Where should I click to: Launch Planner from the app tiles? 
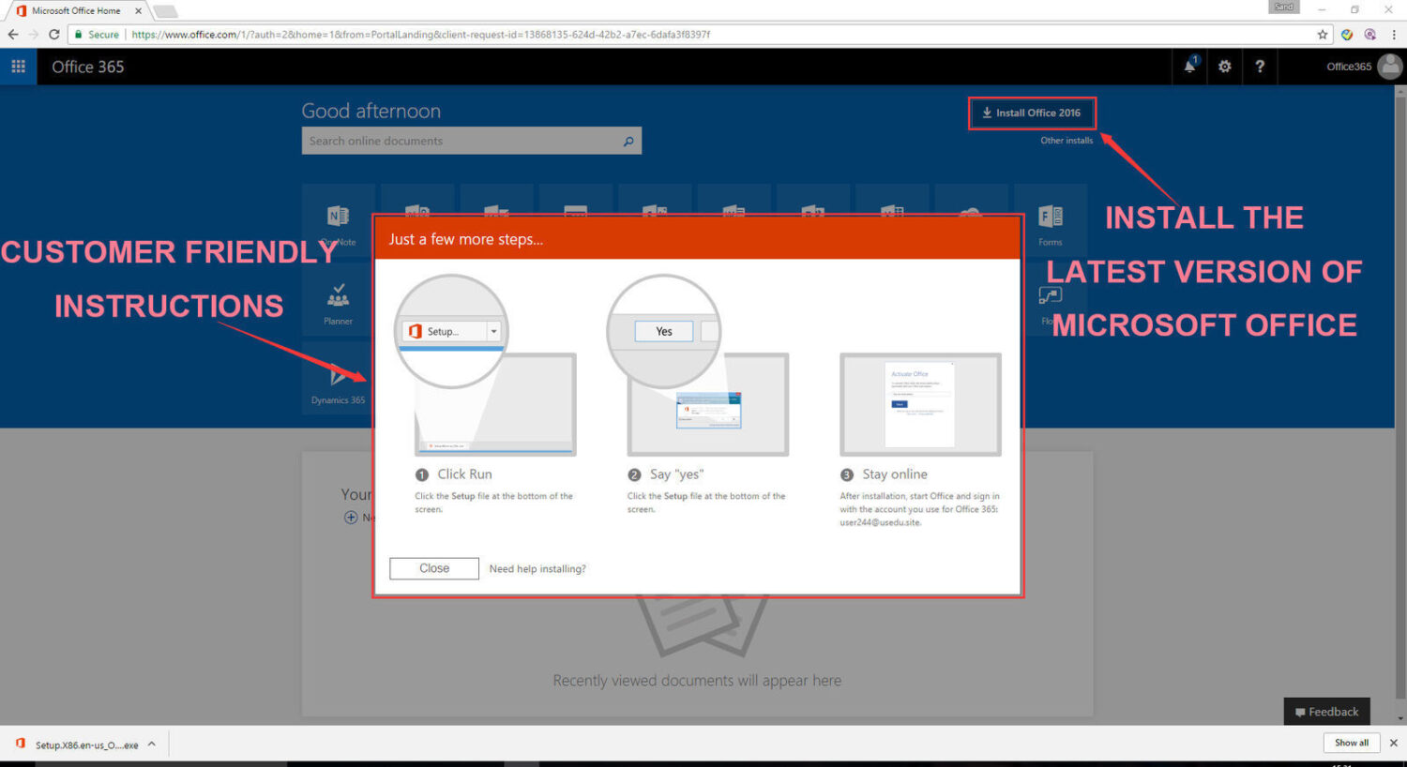(338, 300)
